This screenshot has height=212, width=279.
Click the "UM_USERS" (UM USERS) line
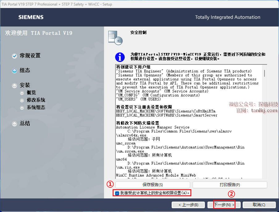click(139, 99)
